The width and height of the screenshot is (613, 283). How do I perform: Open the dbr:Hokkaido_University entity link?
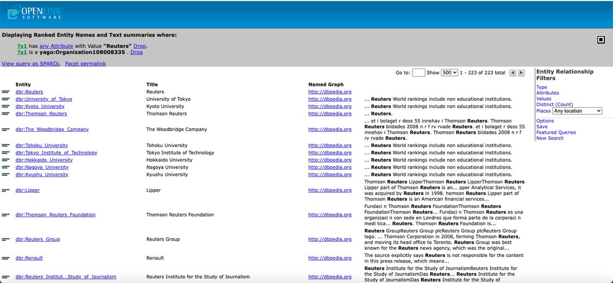click(44, 160)
